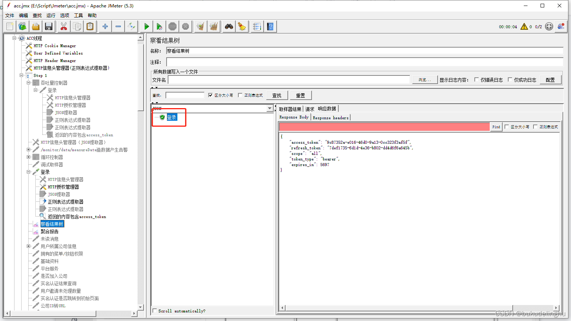This screenshot has width=571, height=321.
Task: Start the test with green play icon
Action: click(x=146, y=26)
